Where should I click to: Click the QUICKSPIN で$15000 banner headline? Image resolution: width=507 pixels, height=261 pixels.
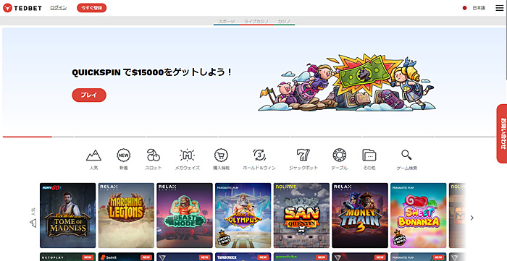tap(152, 72)
